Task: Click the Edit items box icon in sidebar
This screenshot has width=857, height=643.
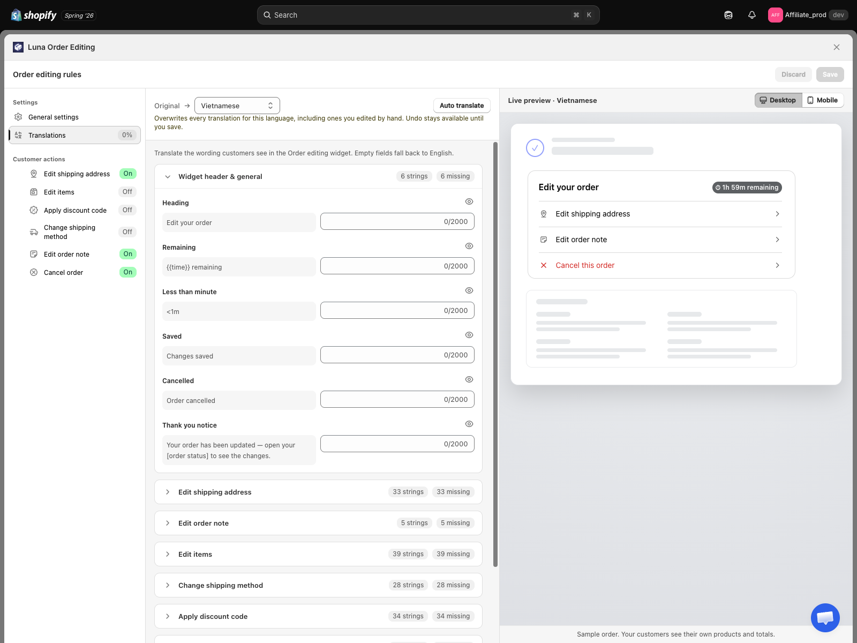Action: click(x=34, y=192)
